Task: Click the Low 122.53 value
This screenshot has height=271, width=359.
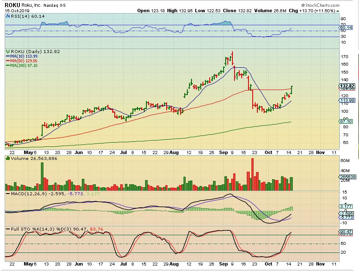Action: click(x=208, y=11)
